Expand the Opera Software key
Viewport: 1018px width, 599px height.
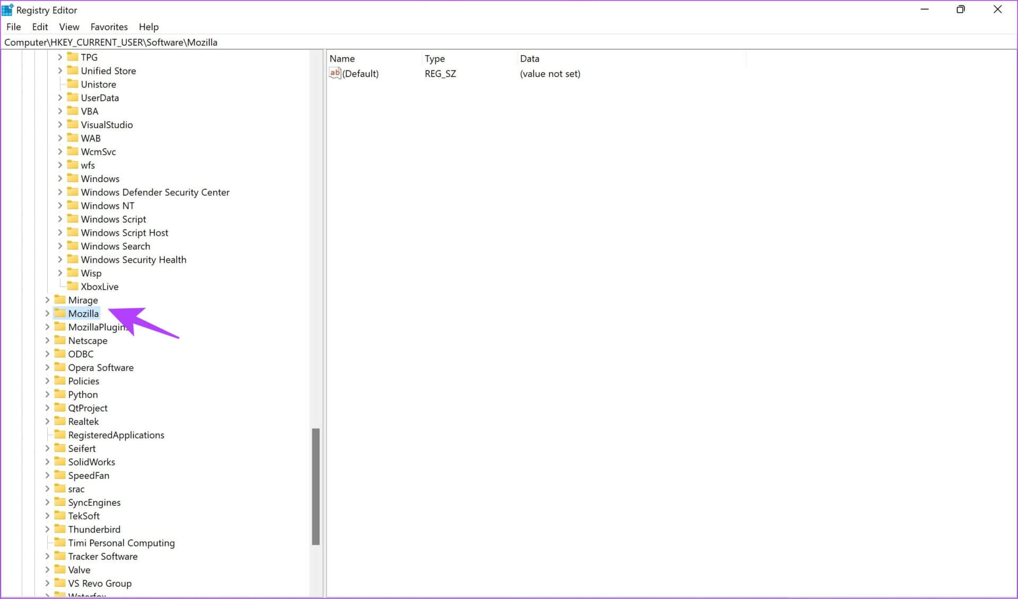47,368
